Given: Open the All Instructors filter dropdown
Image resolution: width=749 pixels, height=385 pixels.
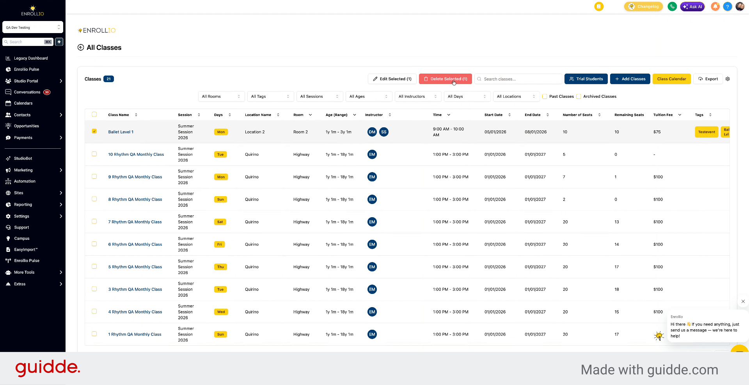Looking at the screenshot, I should point(418,97).
